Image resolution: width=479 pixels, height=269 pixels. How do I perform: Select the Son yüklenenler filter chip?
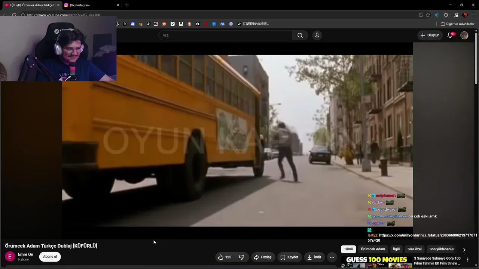[442, 249]
